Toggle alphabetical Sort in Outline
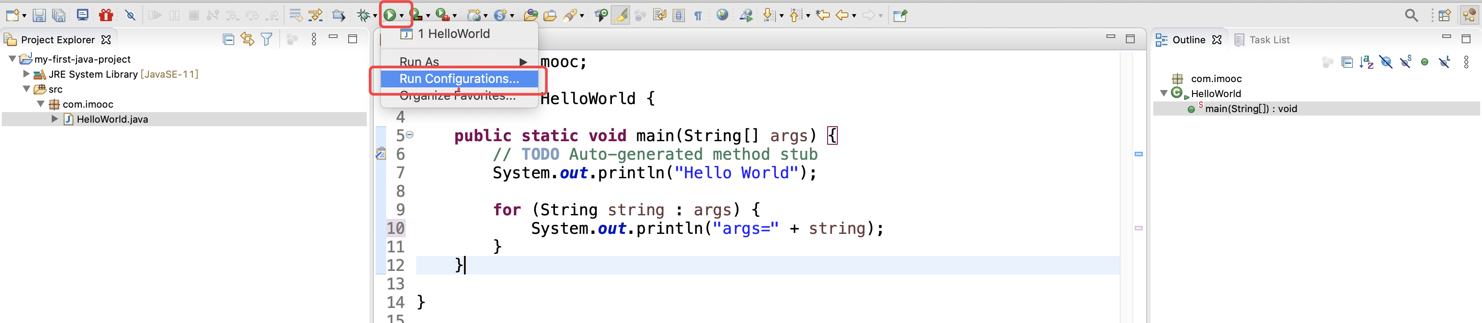Viewport: 1482px width, 323px height. point(1366,62)
